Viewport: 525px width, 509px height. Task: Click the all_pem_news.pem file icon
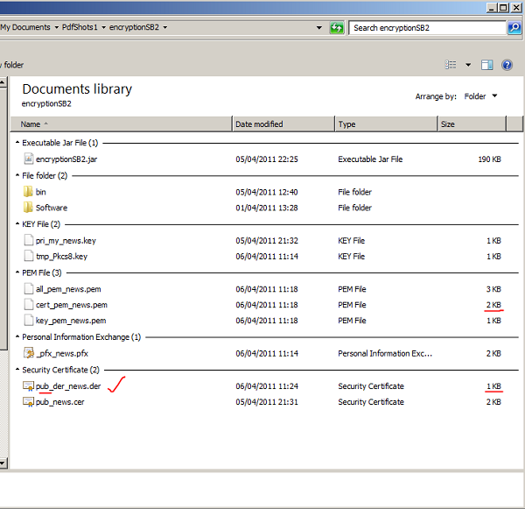pyautogui.click(x=29, y=289)
